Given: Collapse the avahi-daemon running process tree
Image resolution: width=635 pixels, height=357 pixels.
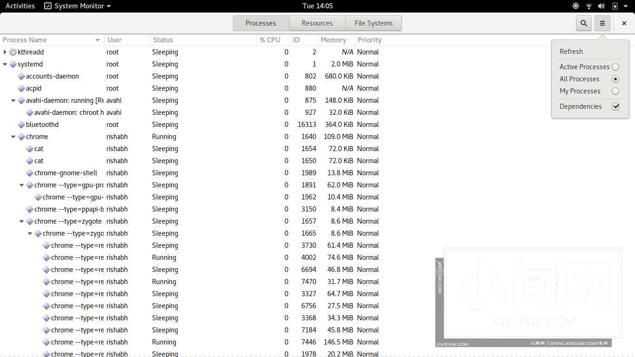Looking at the screenshot, I should 13,100.
